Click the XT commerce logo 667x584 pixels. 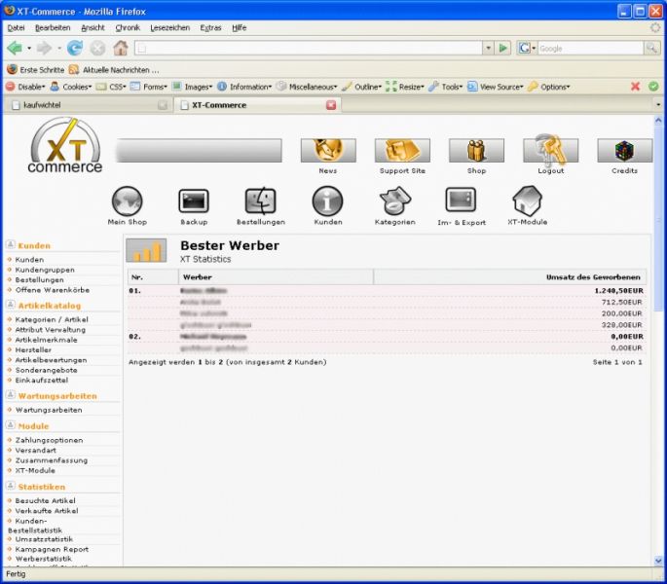65,146
